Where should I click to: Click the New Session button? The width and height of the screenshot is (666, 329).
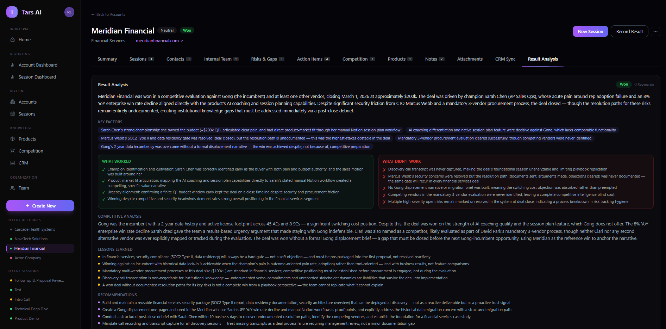point(590,31)
